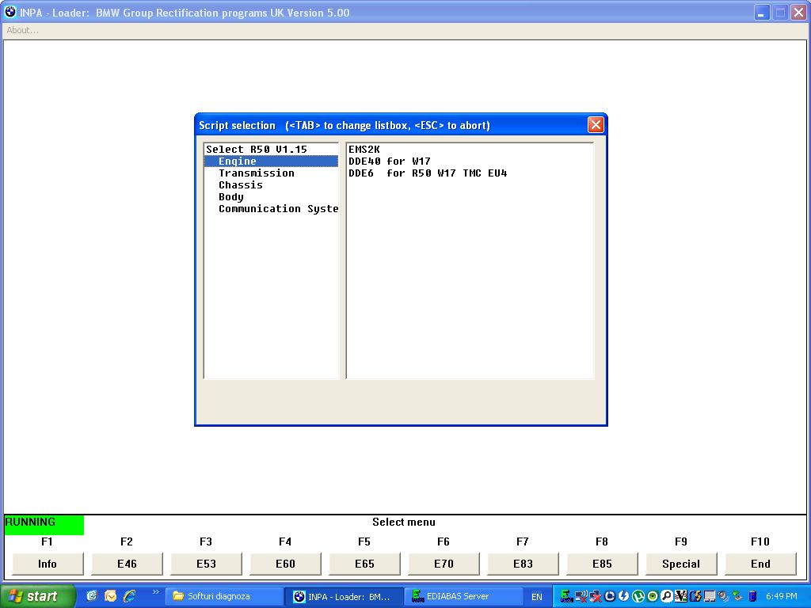Expand the Quick Launch chevron

pos(155,592)
